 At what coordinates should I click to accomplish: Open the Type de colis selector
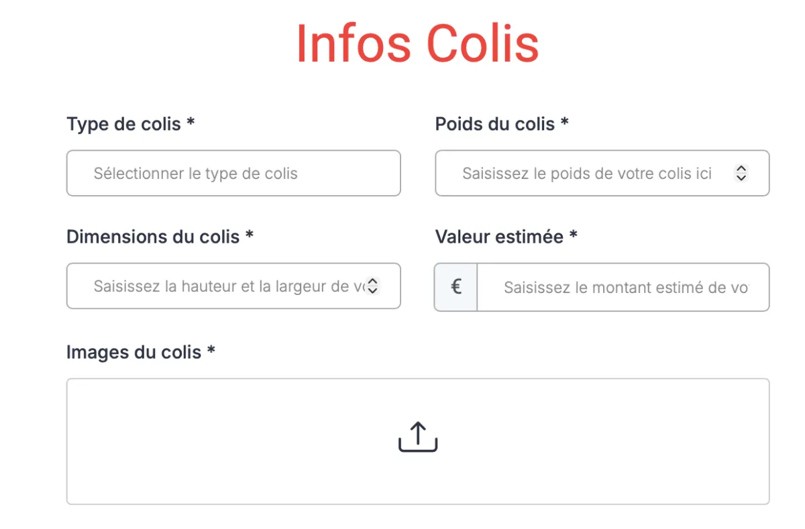(x=233, y=173)
